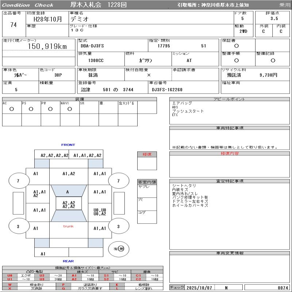Screen dimensions: 292x292
Task: Click the right-side front tire circle marked 7
Action: pyautogui.click(x=118, y=181)
